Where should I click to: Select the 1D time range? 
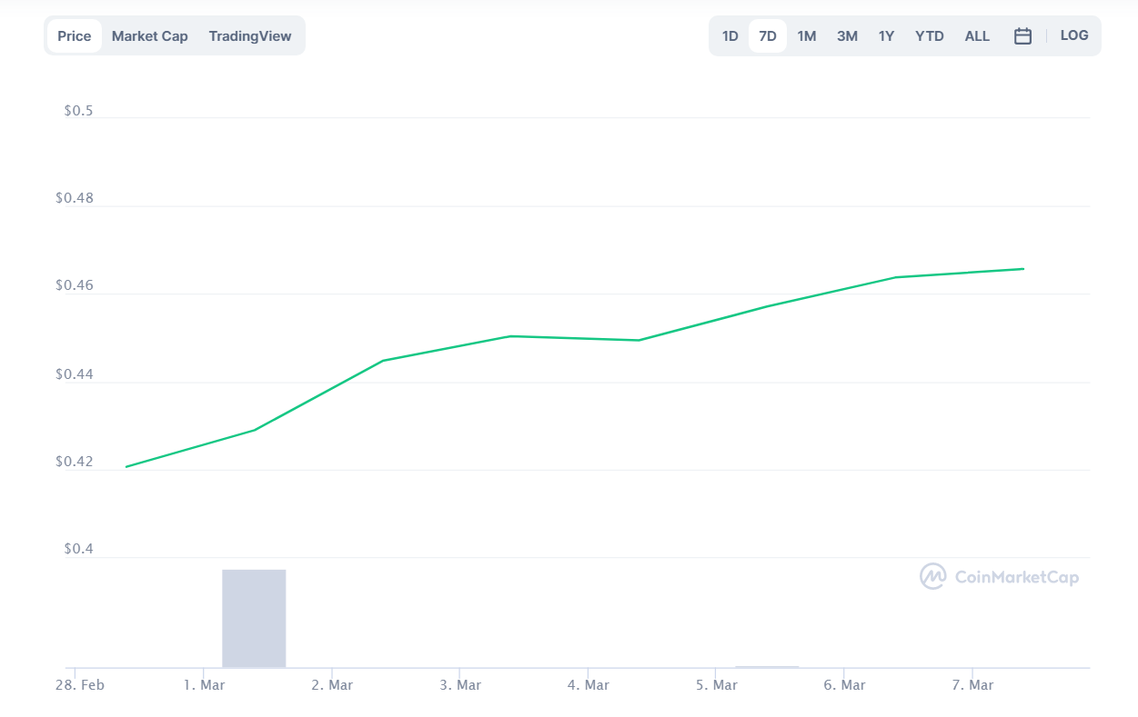[x=730, y=36]
